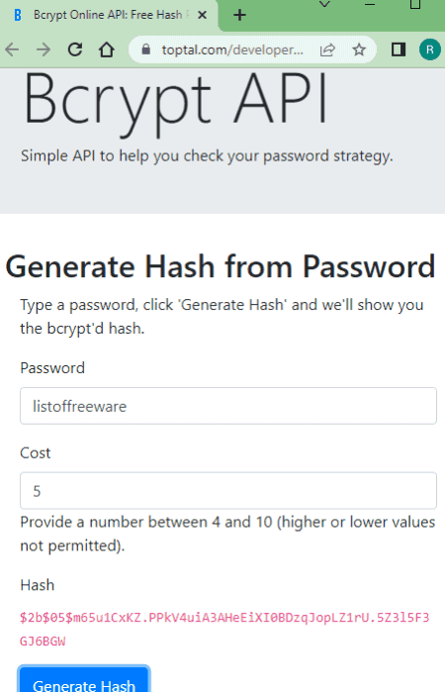
Task: Click the toptal.com address bar
Action: tap(232, 49)
